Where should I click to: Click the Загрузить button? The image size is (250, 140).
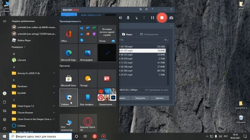click(140, 98)
